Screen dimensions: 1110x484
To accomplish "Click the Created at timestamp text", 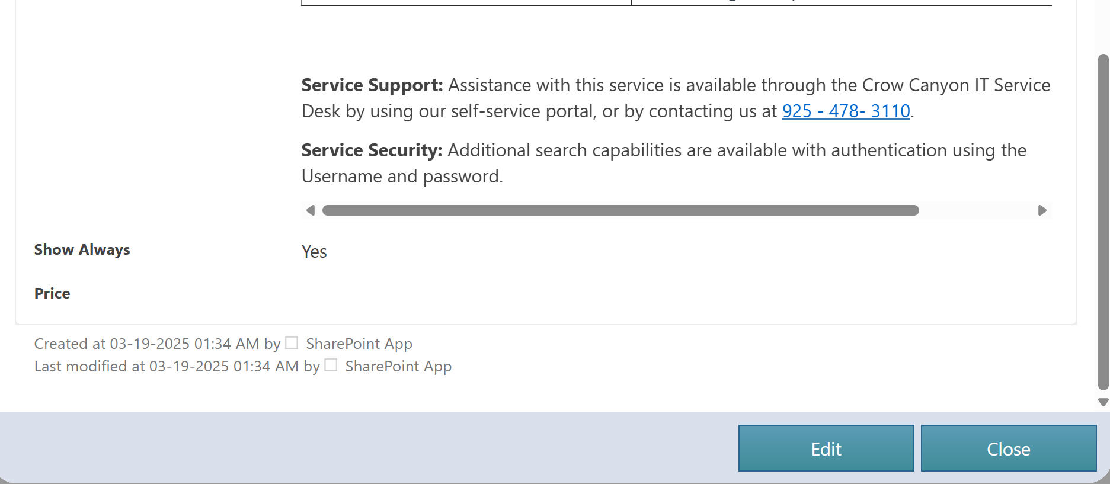I will pyautogui.click(x=146, y=344).
